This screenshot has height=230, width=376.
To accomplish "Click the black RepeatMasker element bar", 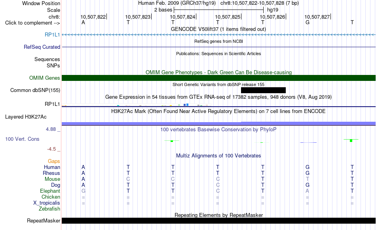I will point(219,220).
